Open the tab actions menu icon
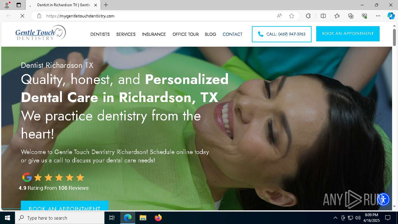Image resolution: width=398 pixels, height=224 pixels. [19, 5]
